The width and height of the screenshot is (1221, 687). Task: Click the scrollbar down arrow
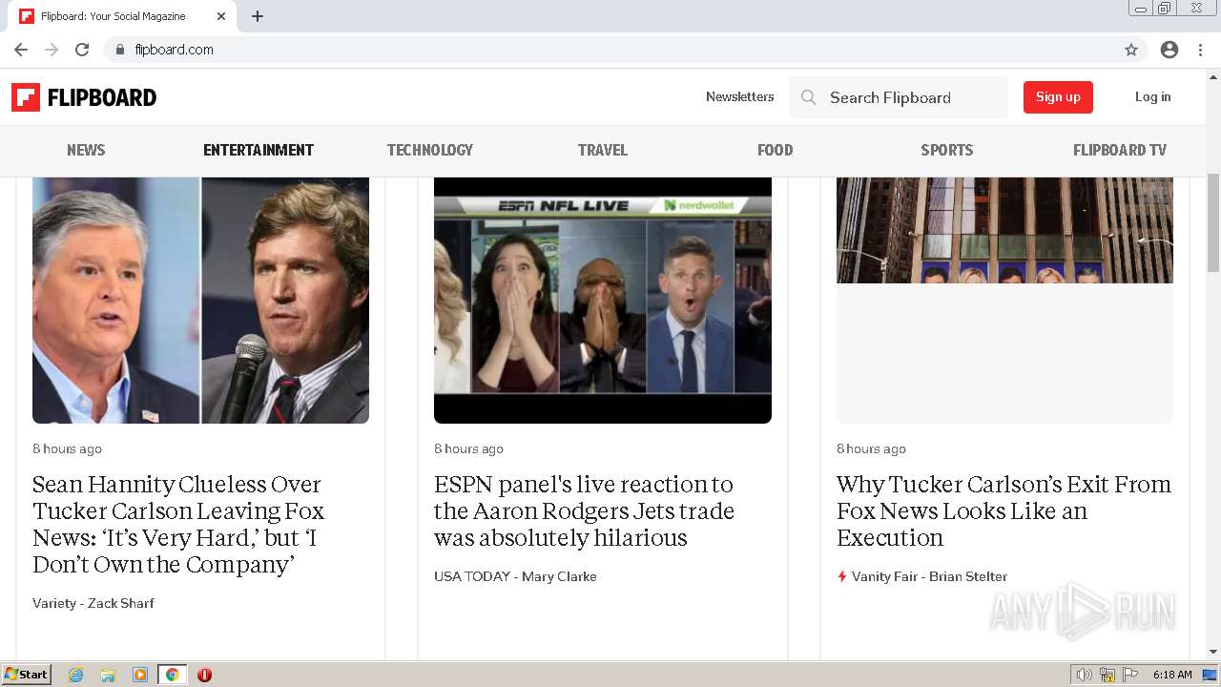click(x=1213, y=652)
